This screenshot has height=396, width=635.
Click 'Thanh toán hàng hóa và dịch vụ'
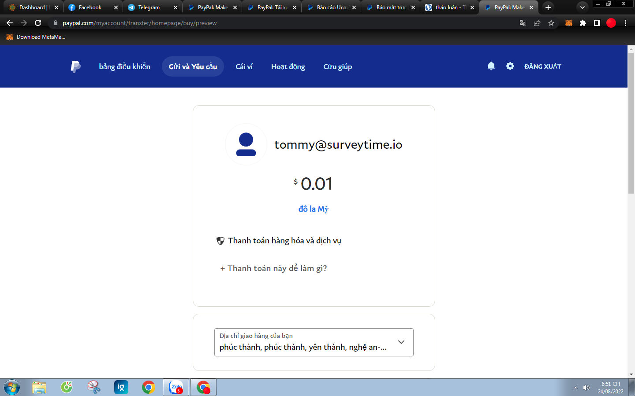(284, 241)
